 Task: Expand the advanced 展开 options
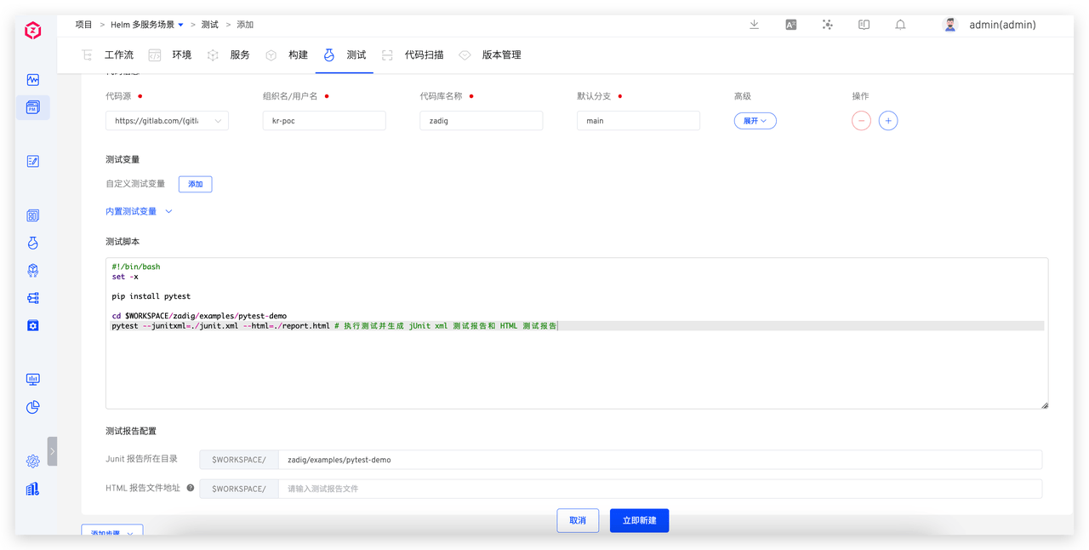coord(755,121)
